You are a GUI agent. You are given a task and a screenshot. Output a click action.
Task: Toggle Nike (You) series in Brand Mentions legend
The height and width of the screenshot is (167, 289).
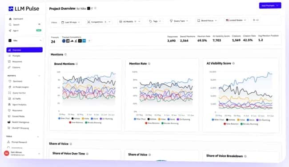tap(64, 119)
